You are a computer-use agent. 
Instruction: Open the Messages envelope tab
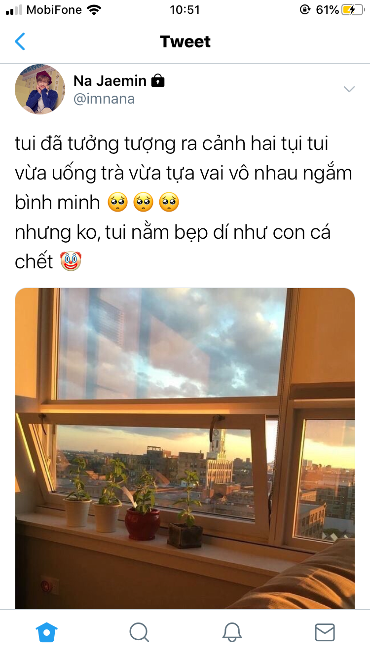pyautogui.click(x=325, y=632)
